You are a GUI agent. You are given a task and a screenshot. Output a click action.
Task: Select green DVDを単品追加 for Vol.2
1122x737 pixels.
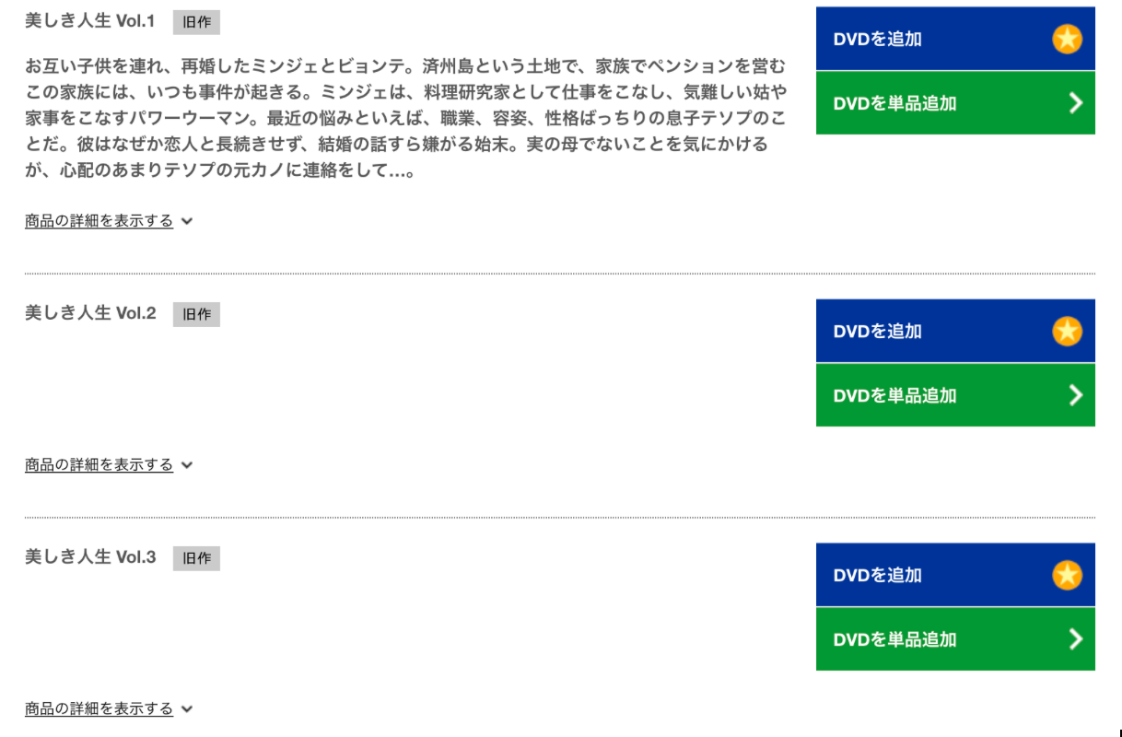coord(955,395)
